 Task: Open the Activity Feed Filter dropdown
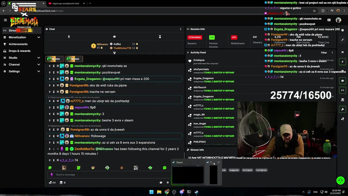(x=324, y=53)
